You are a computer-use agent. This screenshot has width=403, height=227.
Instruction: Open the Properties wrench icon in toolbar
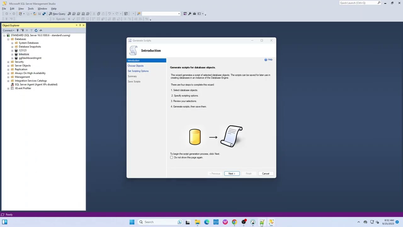[x=190, y=14]
